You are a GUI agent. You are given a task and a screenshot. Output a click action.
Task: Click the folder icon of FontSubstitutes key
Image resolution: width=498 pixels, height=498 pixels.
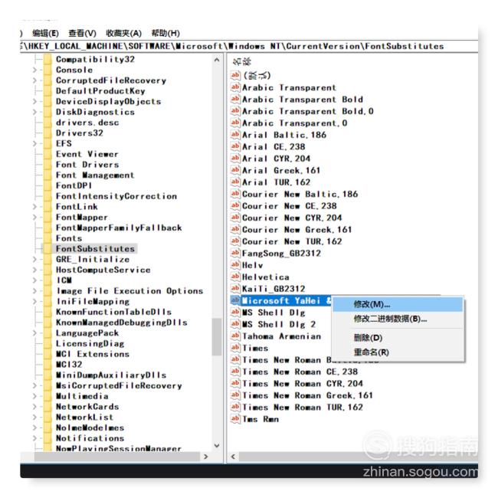click(48, 249)
